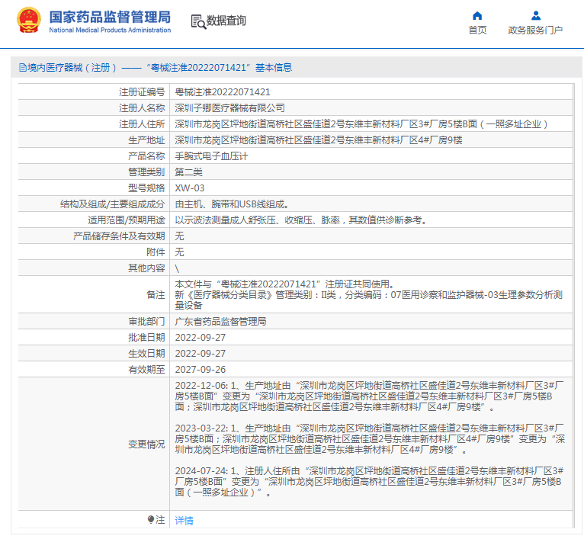Viewport: 584px width, 539px height.
Task: Click the 变更情况 label
Action: (x=146, y=444)
